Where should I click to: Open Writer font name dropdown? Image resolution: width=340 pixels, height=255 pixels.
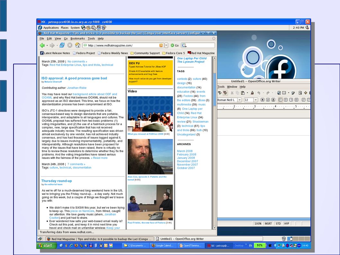pos(240,100)
